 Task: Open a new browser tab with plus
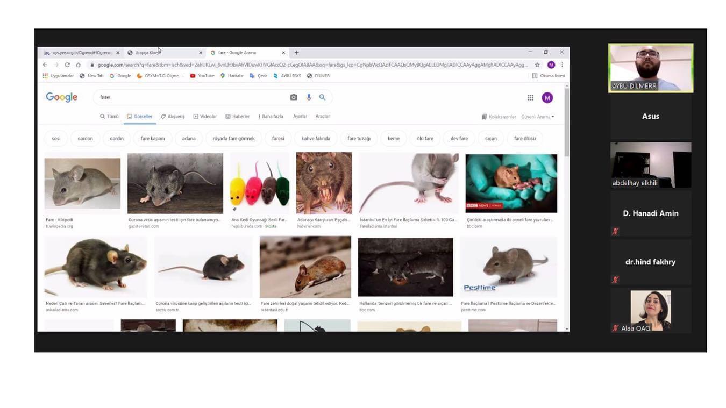[296, 53]
